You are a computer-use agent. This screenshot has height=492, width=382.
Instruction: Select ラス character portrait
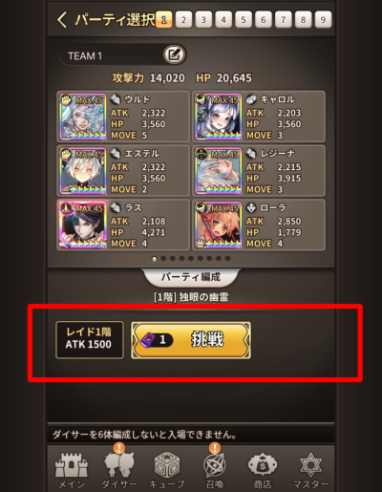tap(83, 225)
